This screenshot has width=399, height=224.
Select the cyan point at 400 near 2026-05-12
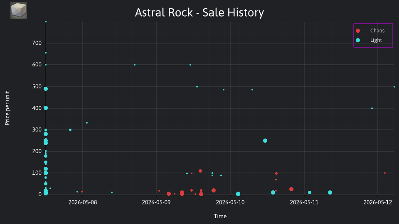tap(372, 108)
